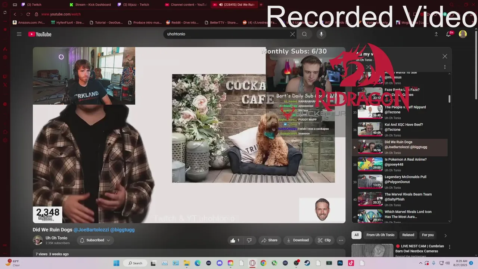Select the From Uh Oh Tonio chip

380,235
